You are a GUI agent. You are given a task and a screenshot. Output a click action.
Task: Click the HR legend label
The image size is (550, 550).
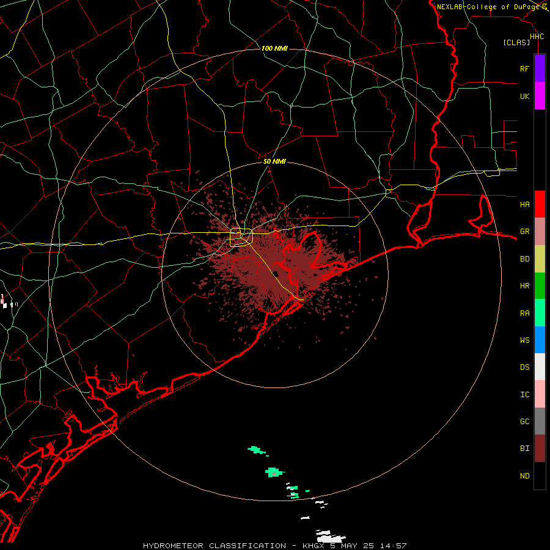pos(524,286)
